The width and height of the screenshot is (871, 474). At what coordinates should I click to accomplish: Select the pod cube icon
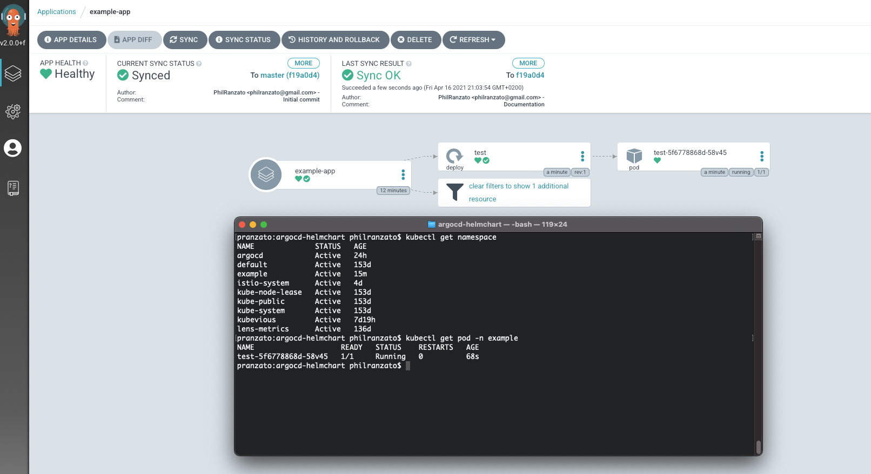634,156
